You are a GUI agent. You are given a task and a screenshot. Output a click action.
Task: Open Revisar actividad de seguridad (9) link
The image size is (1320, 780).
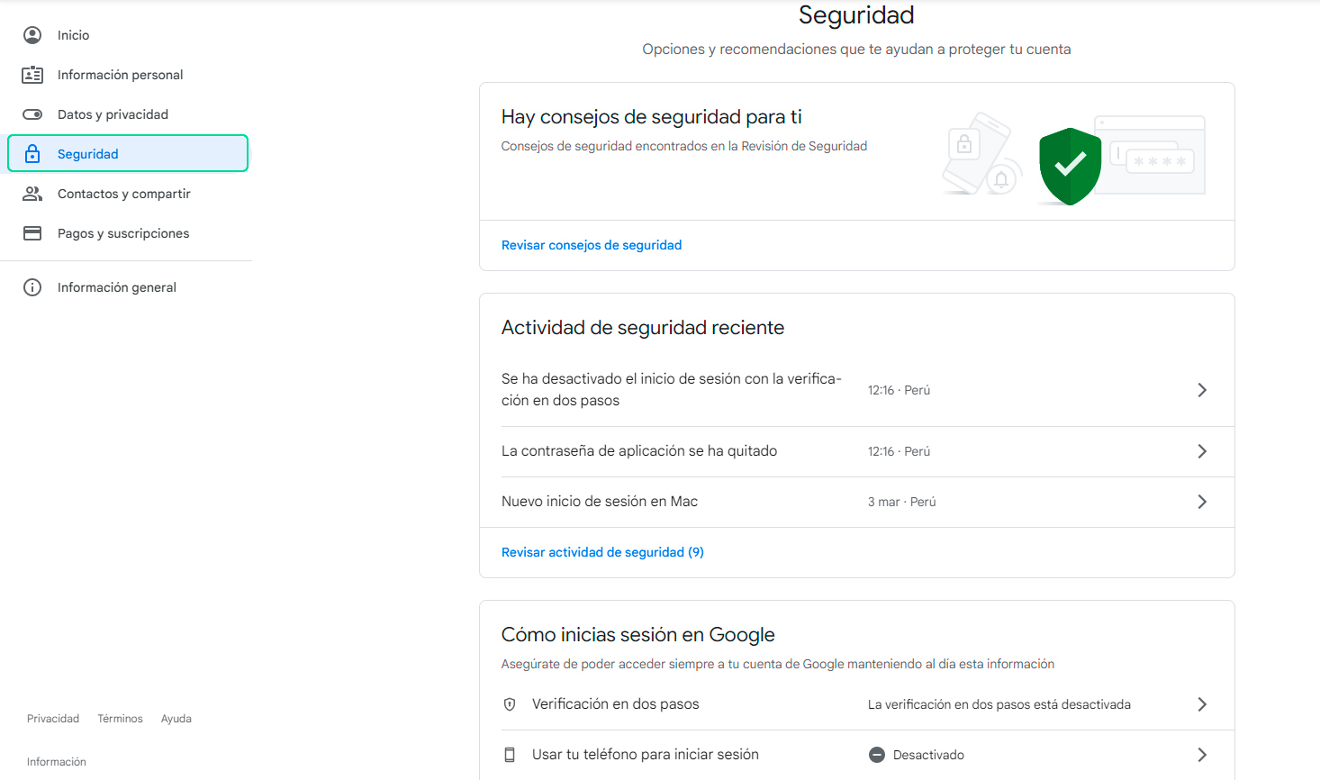602,552
